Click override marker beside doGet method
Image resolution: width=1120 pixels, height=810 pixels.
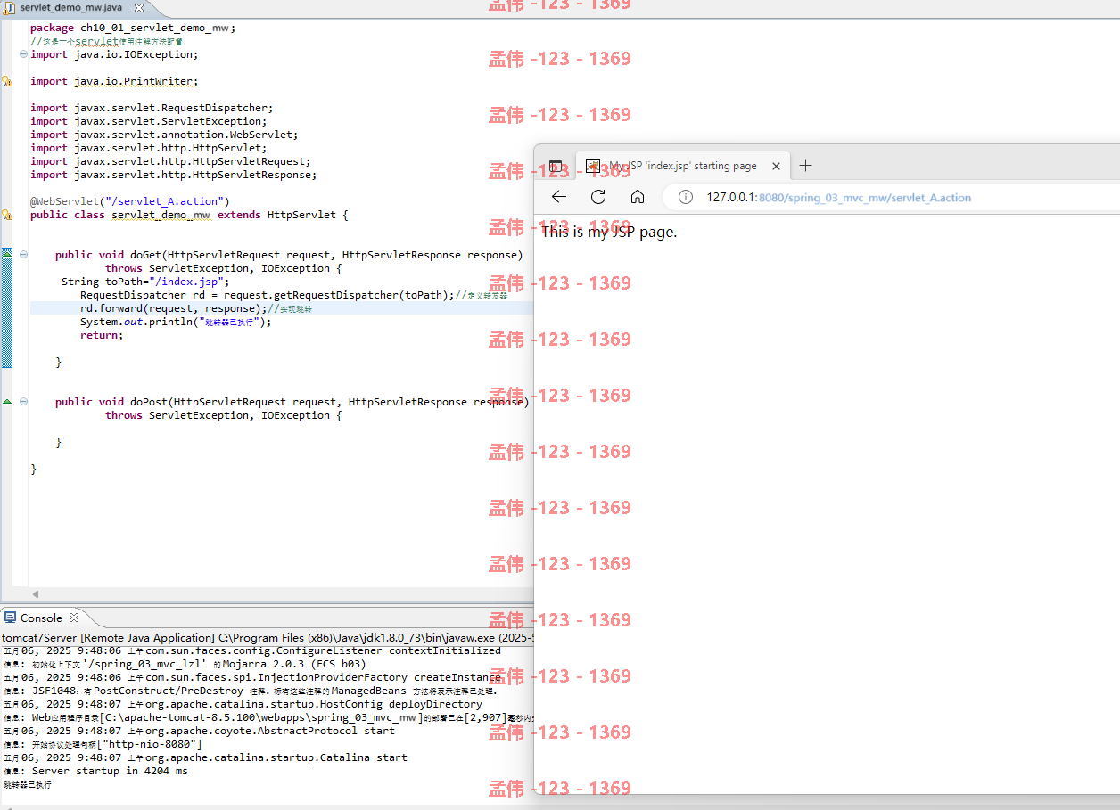pos(7,254)
